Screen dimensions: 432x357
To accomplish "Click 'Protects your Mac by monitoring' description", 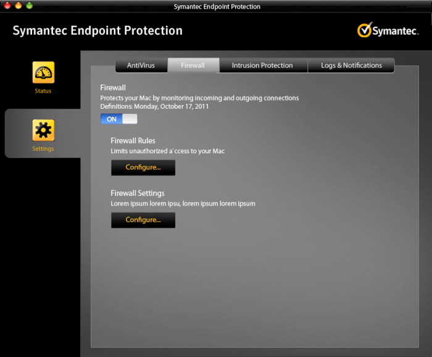I will (x=199, y=98).
